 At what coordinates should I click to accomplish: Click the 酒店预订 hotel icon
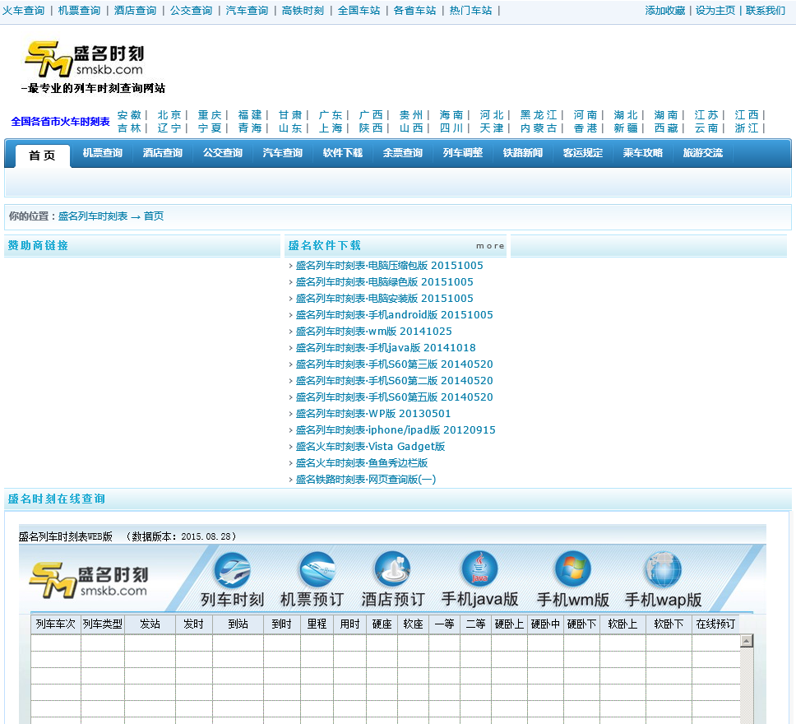coord(392,569)
